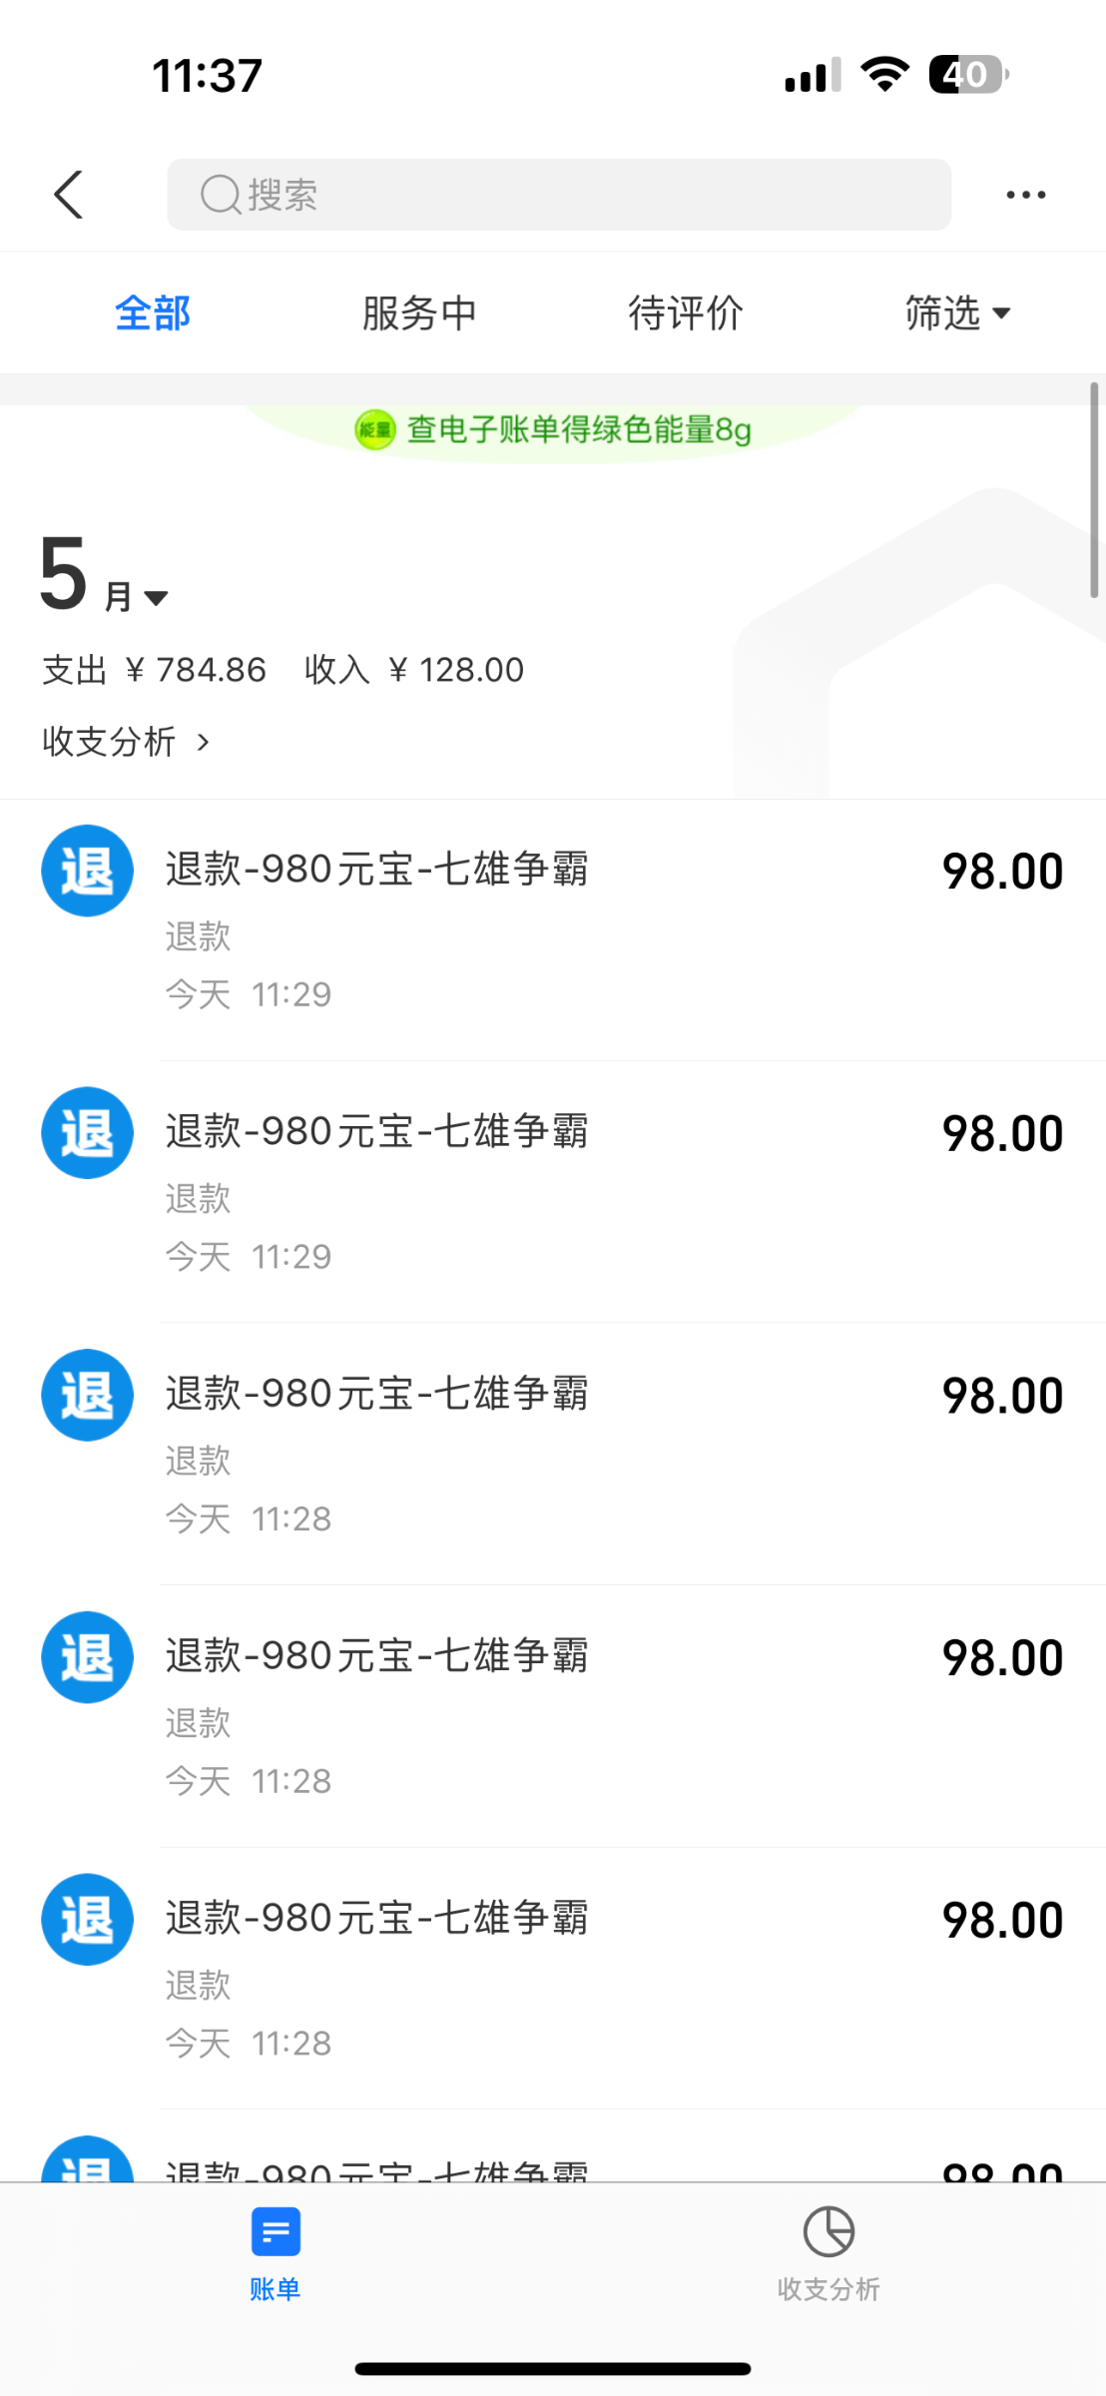This screenshot has height=2396, width=1106.
Task: Tap the 98.00 amount of the top refund
Action: coord(1002,872)
